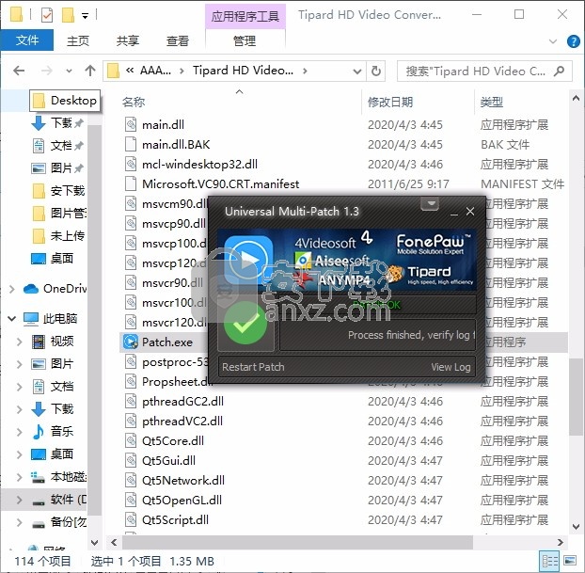Switch to 共享 ribbon tab
This screenshot has height=573, width=585.
click(128, 40)
